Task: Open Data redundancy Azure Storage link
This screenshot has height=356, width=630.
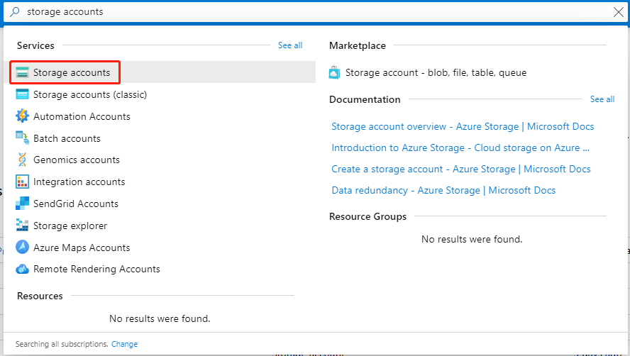Action: point(443,190)
